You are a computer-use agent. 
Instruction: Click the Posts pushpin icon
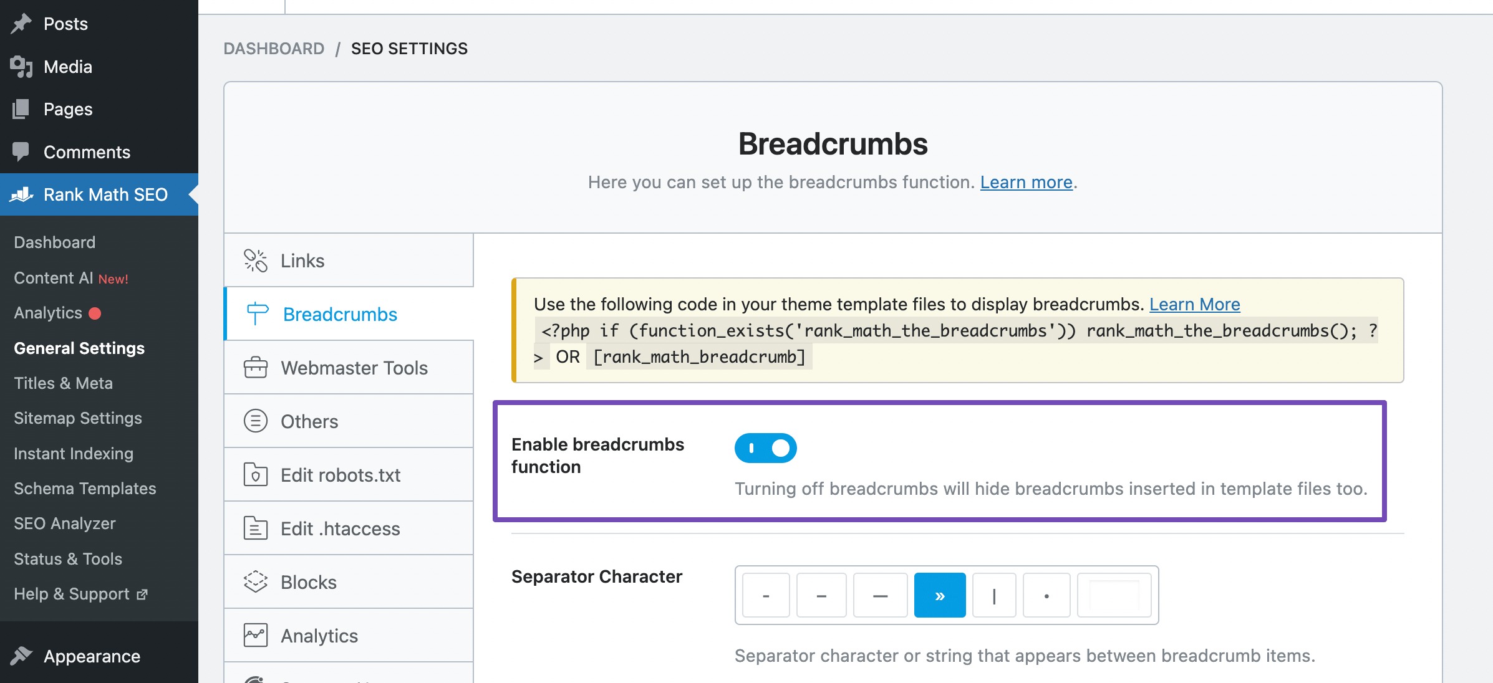pyautogui.click(x=21, y=22)
